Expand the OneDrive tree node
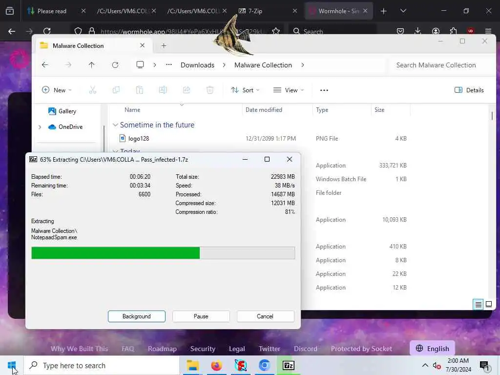Screen dimensions: 500x375 point(40,127)
